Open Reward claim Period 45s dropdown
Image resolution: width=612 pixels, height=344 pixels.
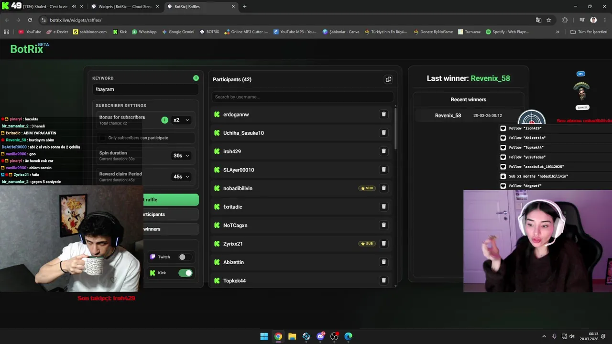click(x=181, y=177)
